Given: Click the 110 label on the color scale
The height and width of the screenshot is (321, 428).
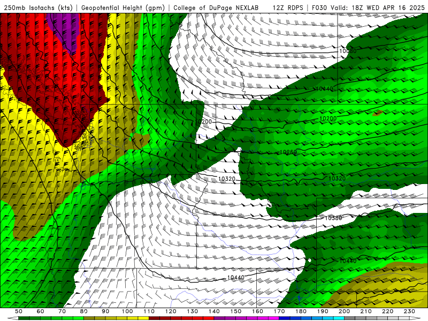Looking at the screenshot, I should (149, 311).
